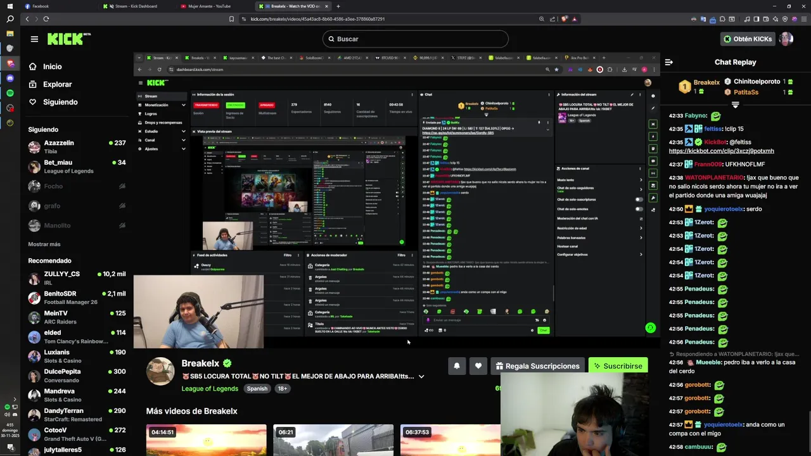Reload the page
The image size is (811, 456).
coord(46,19)
